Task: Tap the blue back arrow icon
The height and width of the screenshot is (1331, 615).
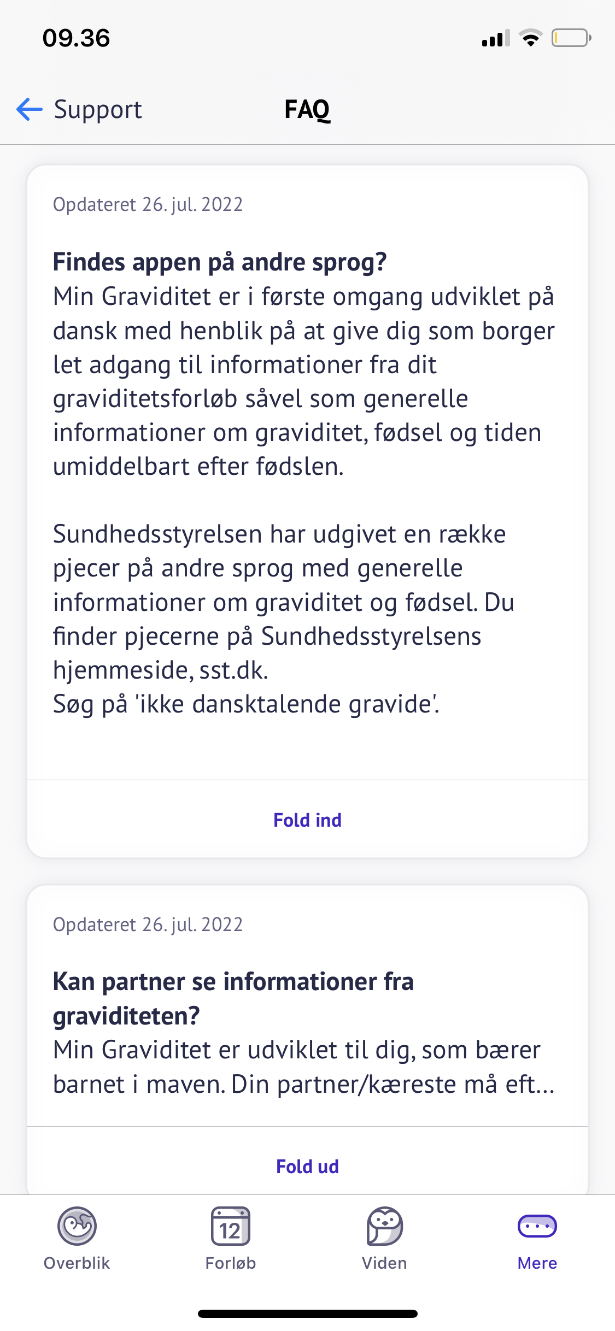Action: pyautogui.click(x=30, y=109)
